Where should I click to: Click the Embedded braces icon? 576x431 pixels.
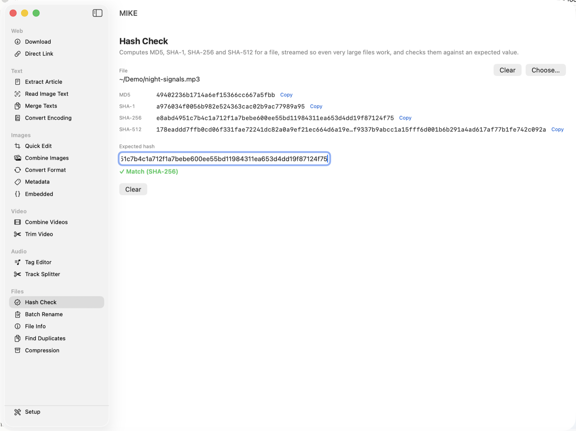[17, 194]
